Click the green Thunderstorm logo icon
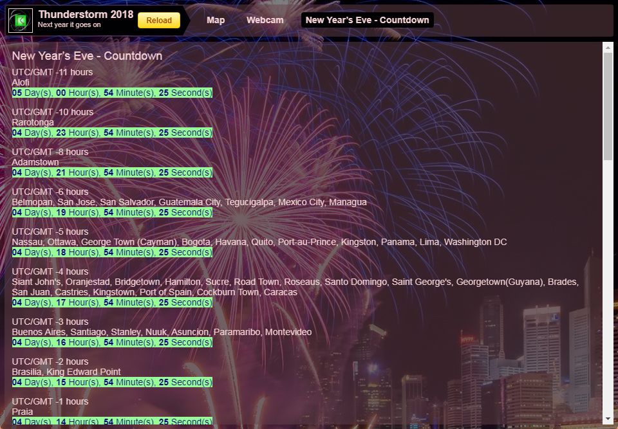 pos(20,21)
